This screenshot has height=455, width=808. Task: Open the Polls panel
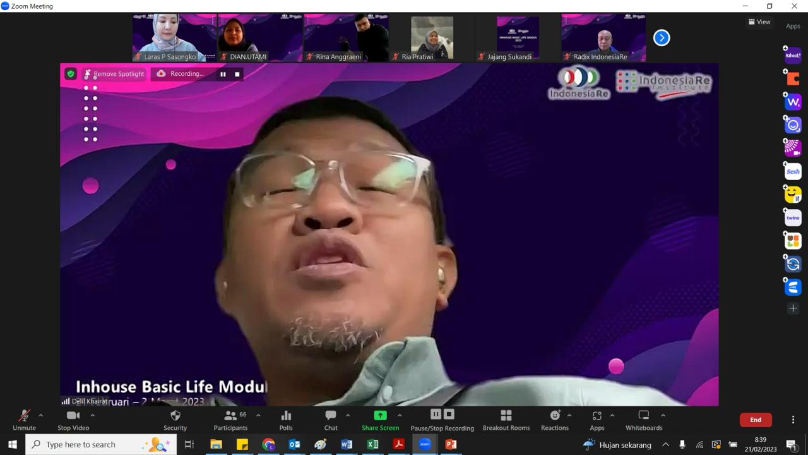(x=286, y=420)
